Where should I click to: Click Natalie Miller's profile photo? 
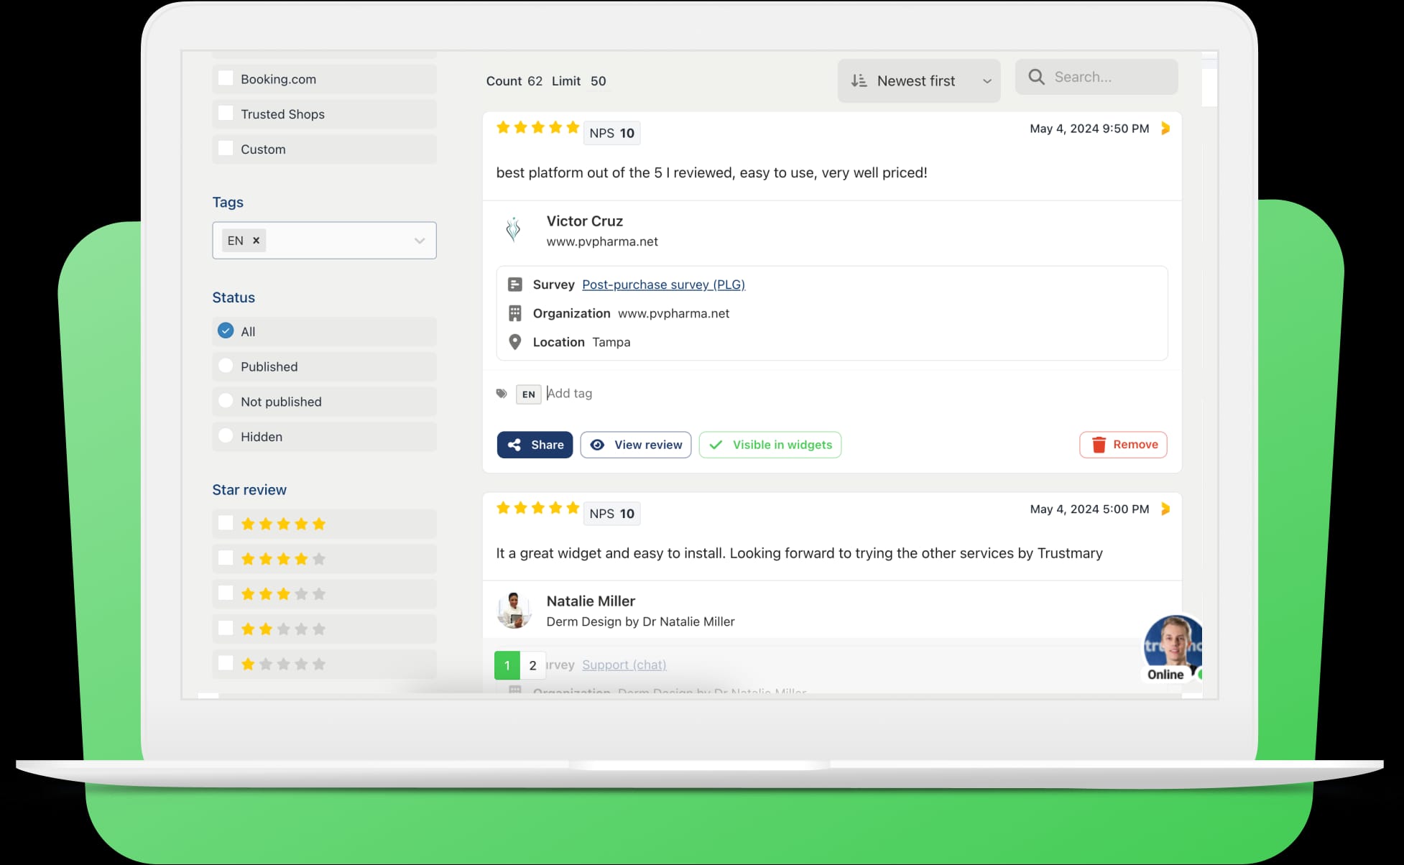pyautogui.click(x=514, y=610)
